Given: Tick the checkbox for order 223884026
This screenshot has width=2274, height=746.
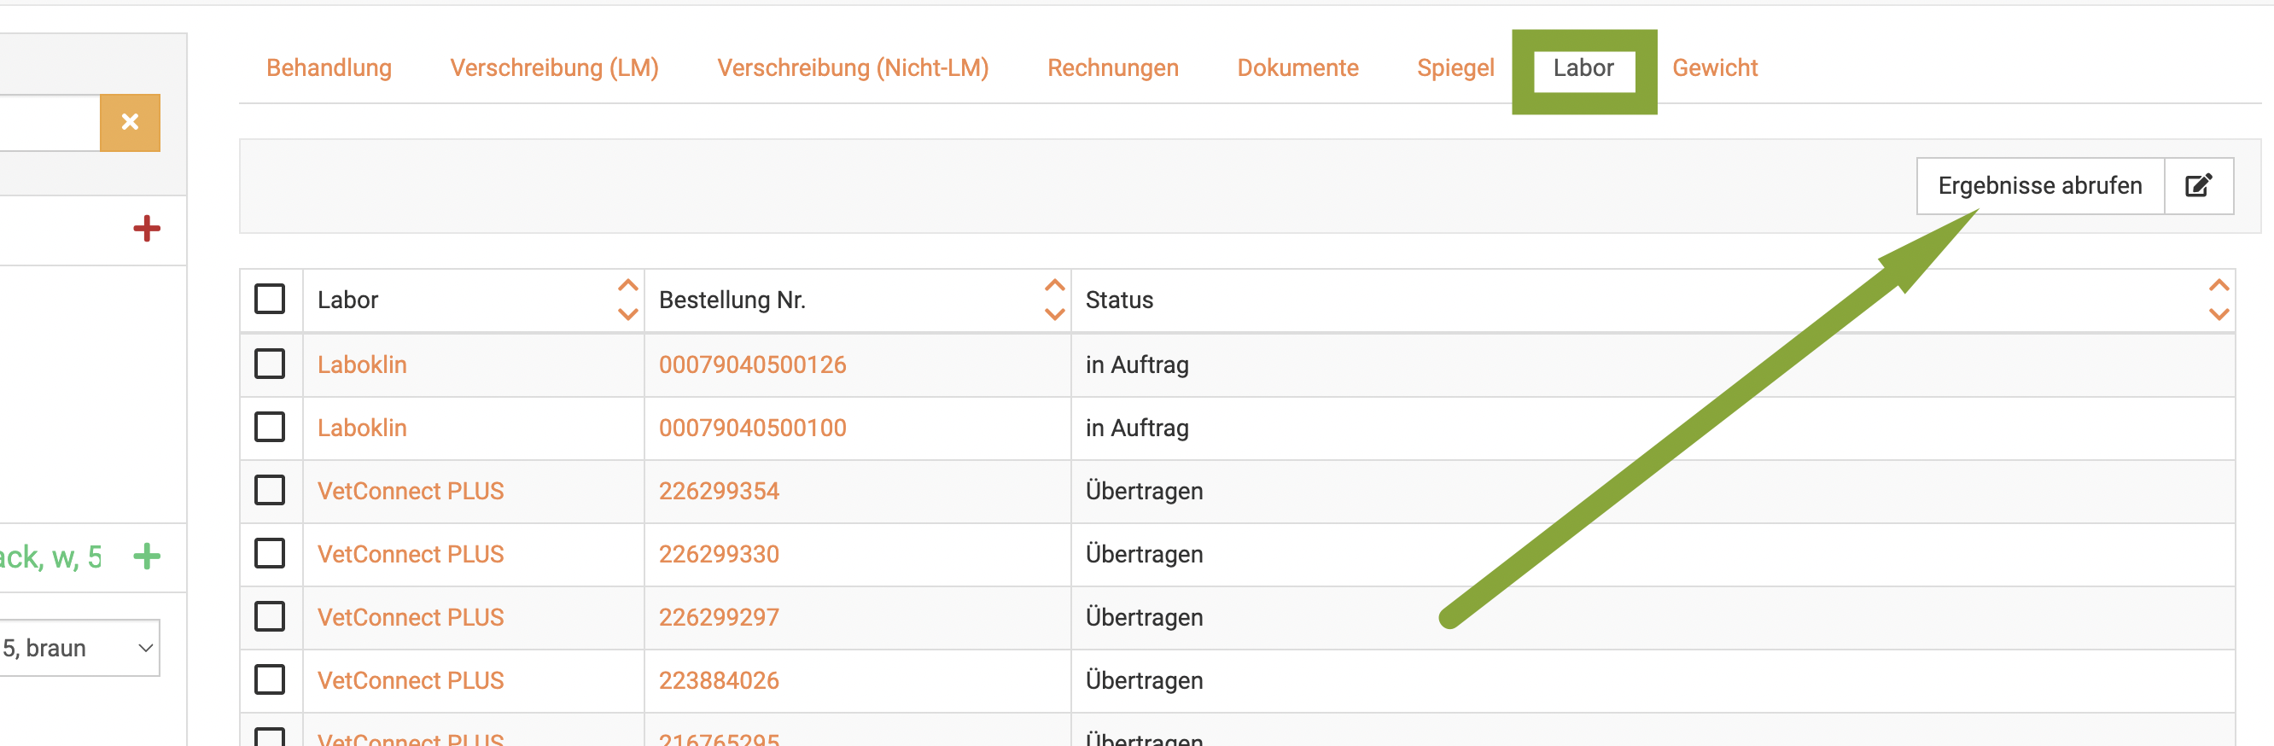Looking at the screenshot, I should (x=270, y=679).
